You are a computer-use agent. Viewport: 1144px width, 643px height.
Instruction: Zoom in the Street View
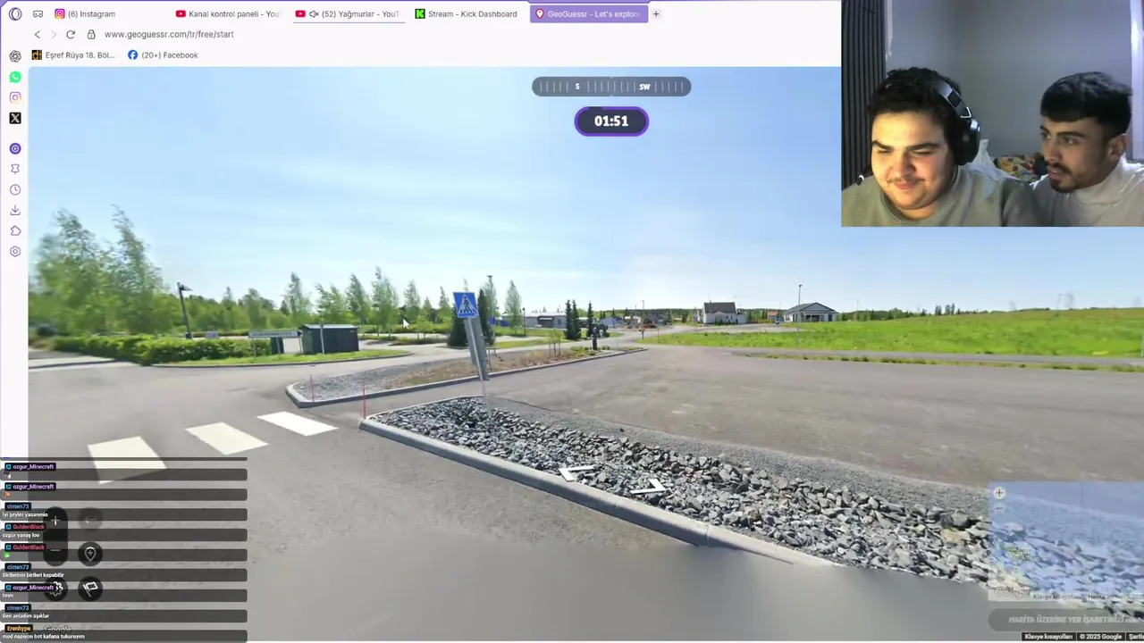[55, 519]
